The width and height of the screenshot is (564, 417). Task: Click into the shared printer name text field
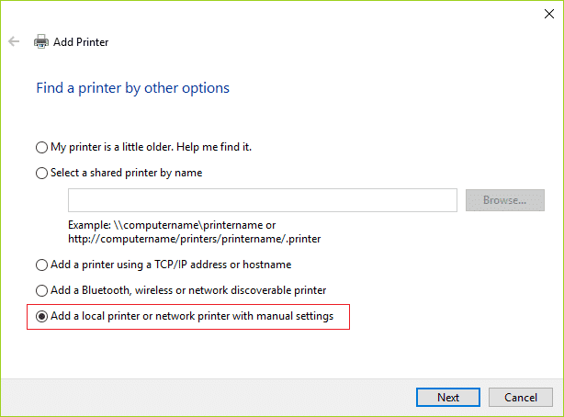click(x=262, y=200)
